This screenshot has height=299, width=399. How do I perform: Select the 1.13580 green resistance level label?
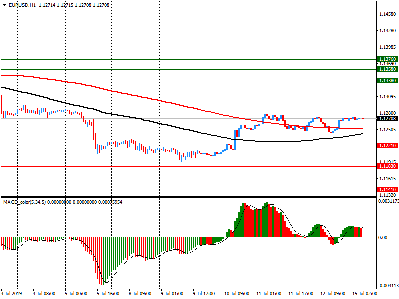388,69
